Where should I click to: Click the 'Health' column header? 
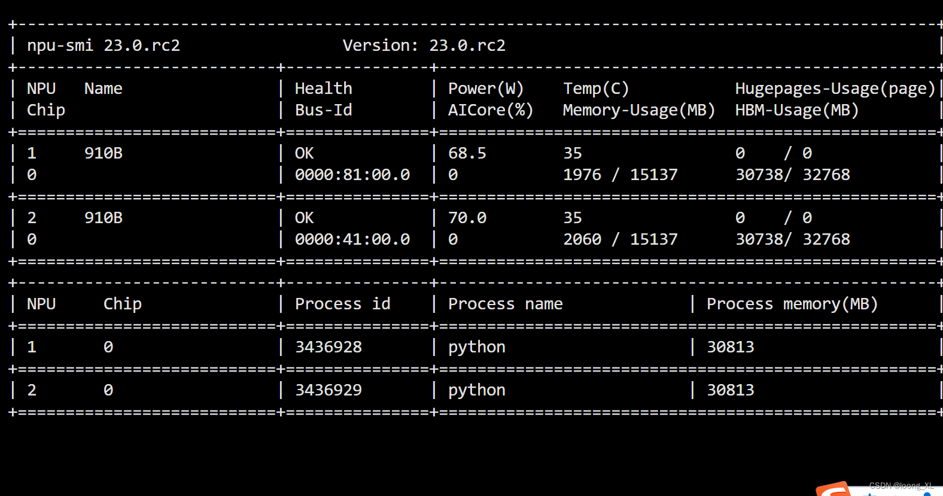[324, 89]
